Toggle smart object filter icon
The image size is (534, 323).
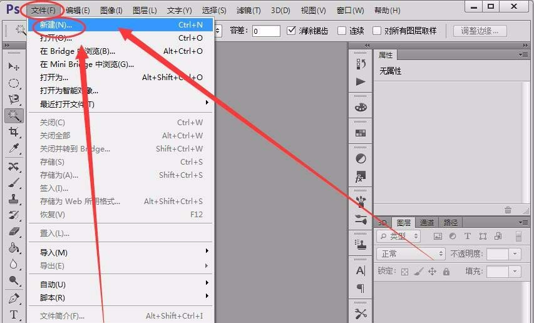pyautogui.click(x=498, y=236)
